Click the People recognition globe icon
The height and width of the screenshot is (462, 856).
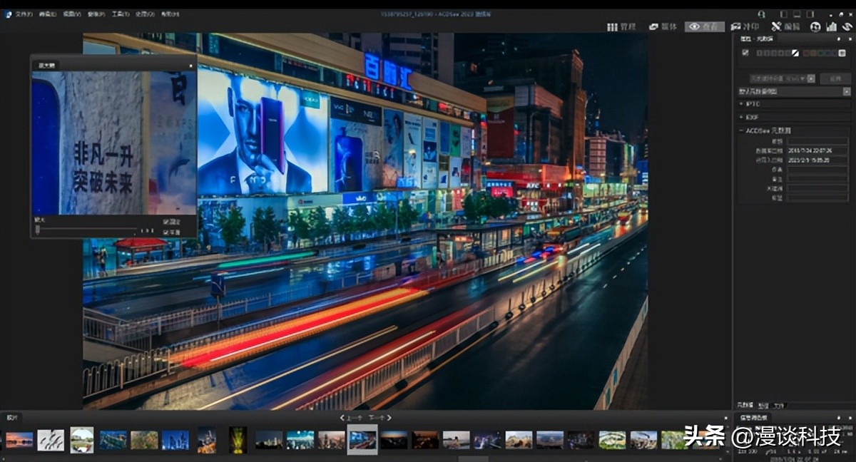click(815, 27)
